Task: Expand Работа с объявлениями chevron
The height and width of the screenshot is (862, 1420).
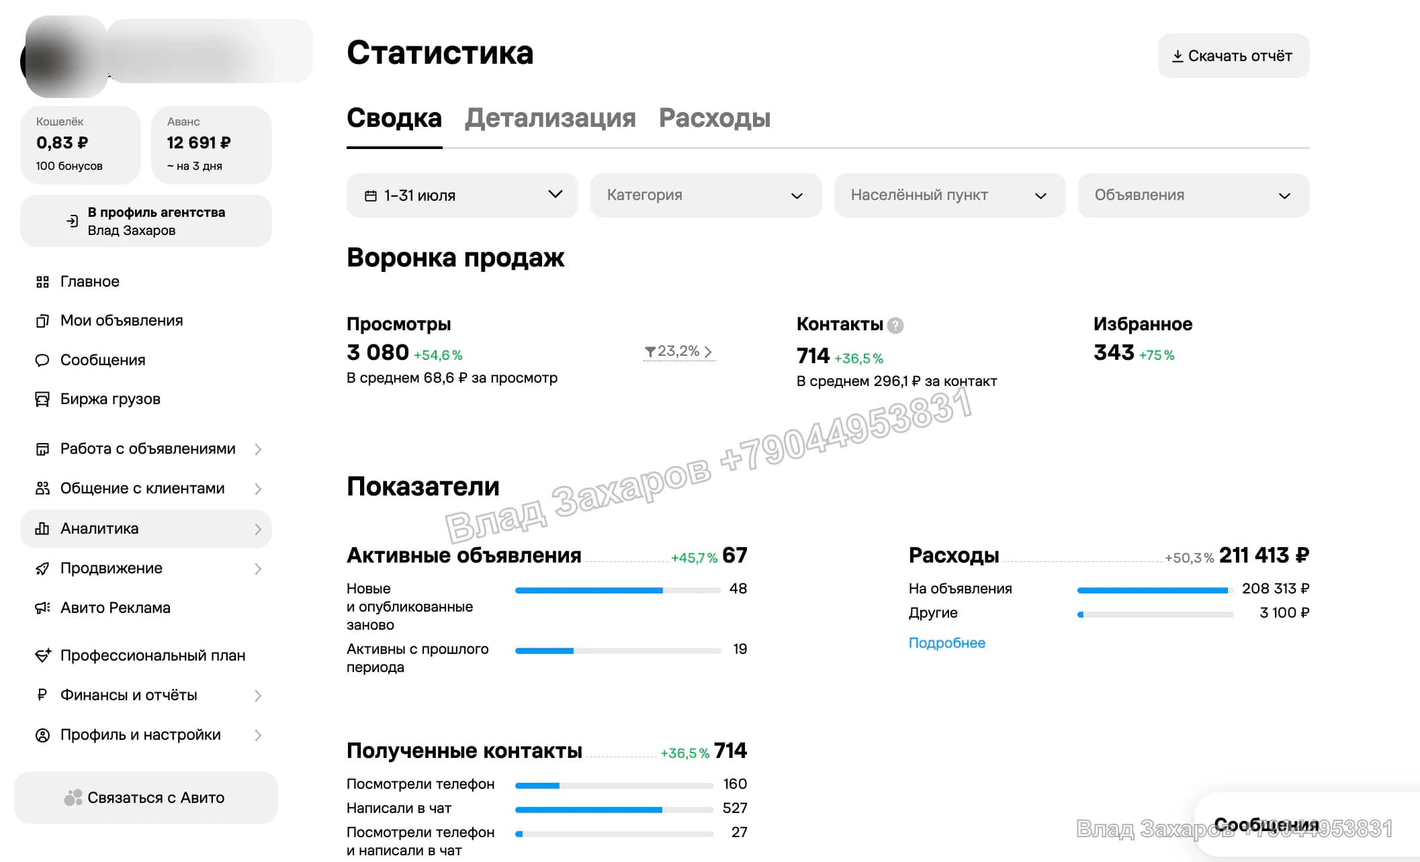Action: 258,449
